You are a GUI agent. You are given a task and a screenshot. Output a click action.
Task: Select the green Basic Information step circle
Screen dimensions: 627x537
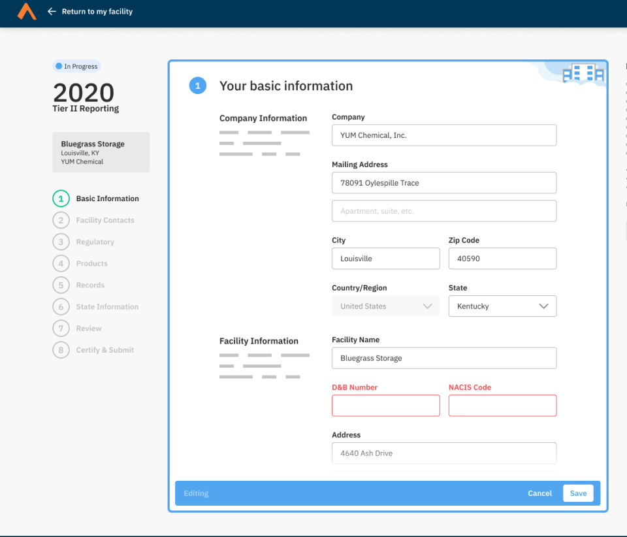tap(61, 199)
